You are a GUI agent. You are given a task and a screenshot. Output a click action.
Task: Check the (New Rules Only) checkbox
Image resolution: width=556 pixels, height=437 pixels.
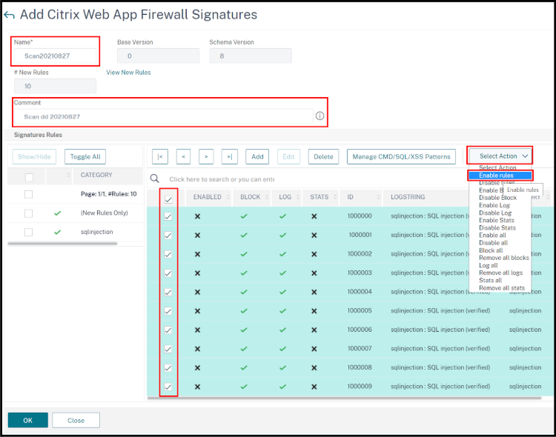(28, 213)
